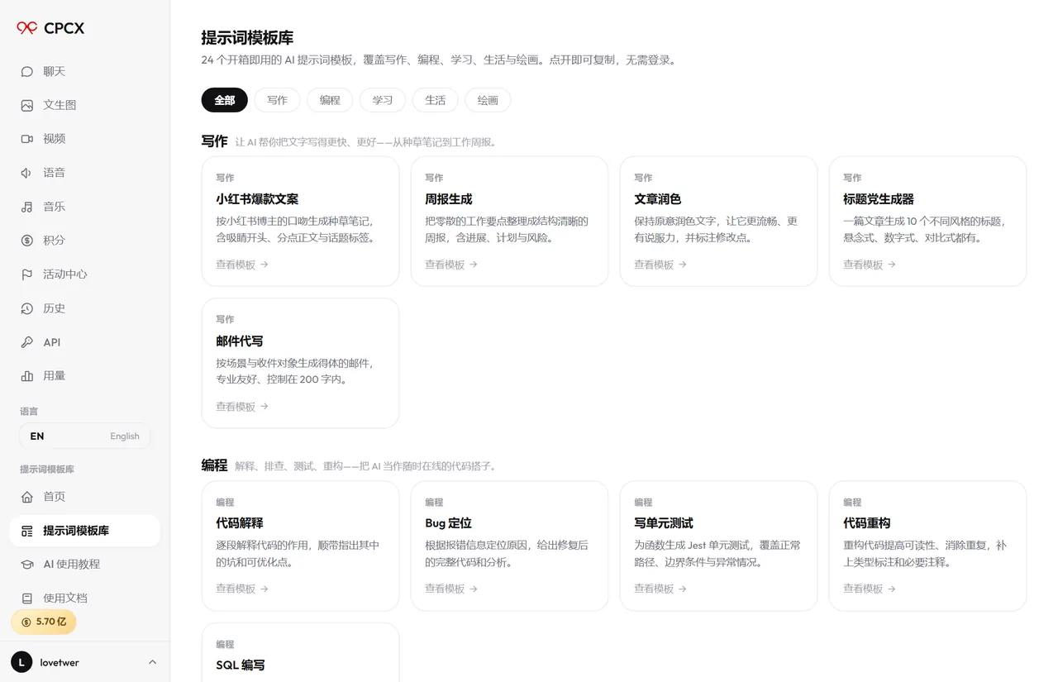The image size is (1058, 682).
Task: Select the 绘画 filter tab
Action: [488, 100]
